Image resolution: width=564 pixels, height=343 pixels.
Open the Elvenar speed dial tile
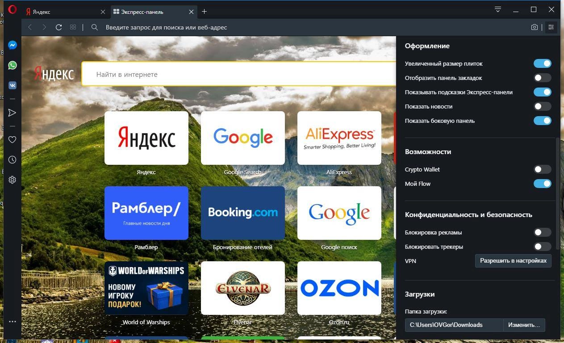243,288
